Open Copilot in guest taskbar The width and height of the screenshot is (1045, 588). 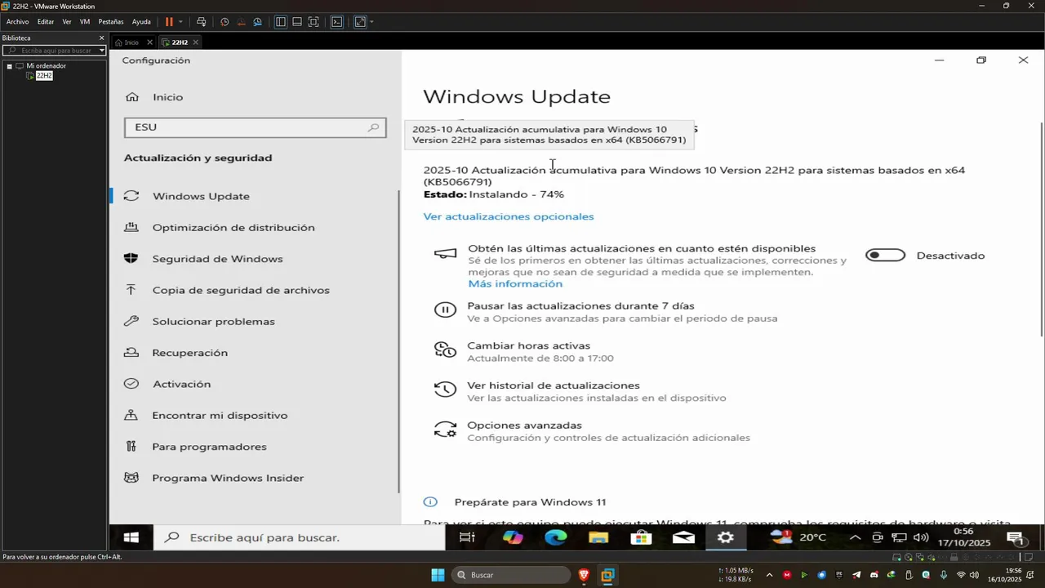click(x=513, y=537)
